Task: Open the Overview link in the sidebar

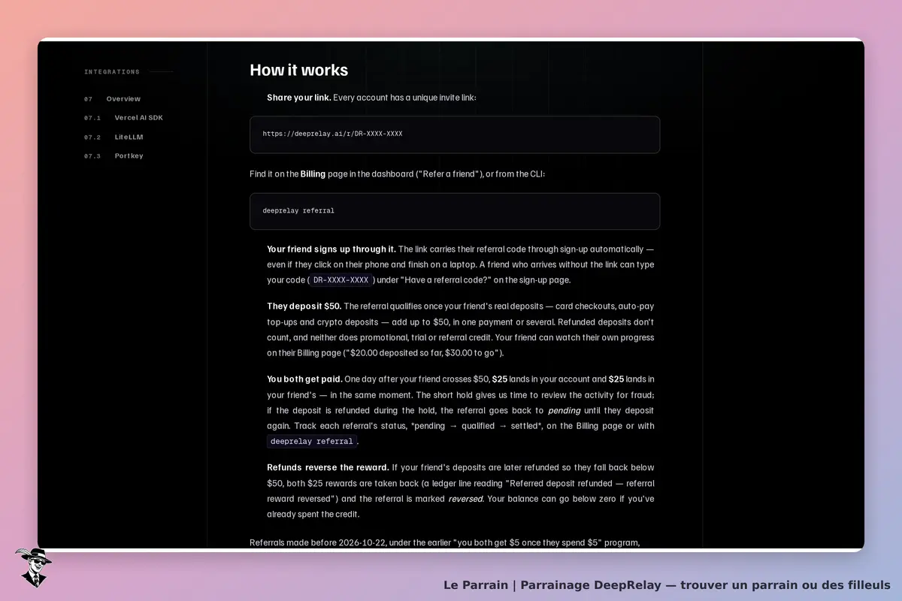Action: click(123, 99)
